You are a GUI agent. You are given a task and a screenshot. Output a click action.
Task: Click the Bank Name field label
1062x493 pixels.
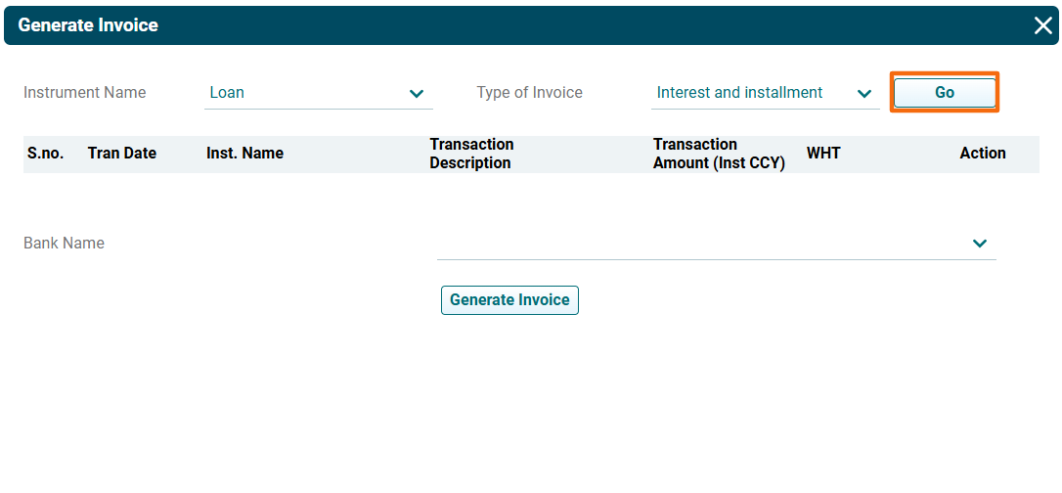point(64,244)
